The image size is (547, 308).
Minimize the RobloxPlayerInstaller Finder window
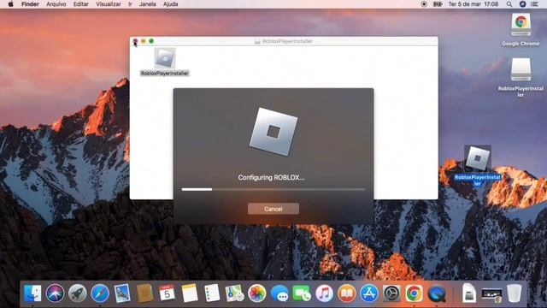(144, 41)
